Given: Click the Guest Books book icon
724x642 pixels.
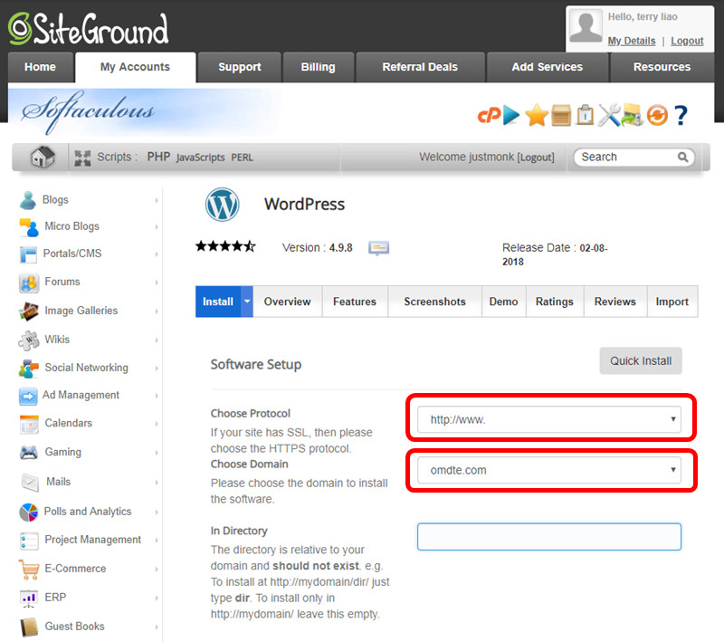Looking at the screenshot, I should (x=29, y=628).
